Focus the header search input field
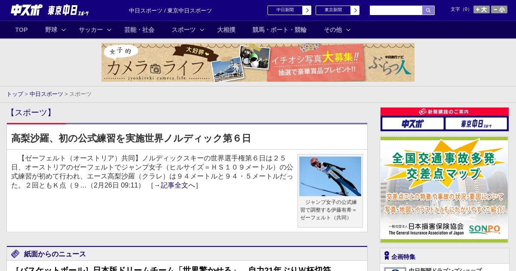Screen dimensions: 516x271 (x=396, y=10)
